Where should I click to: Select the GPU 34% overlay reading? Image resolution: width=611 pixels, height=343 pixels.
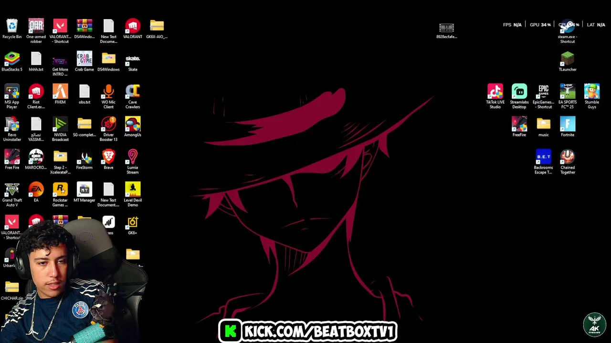pos(540,25)
